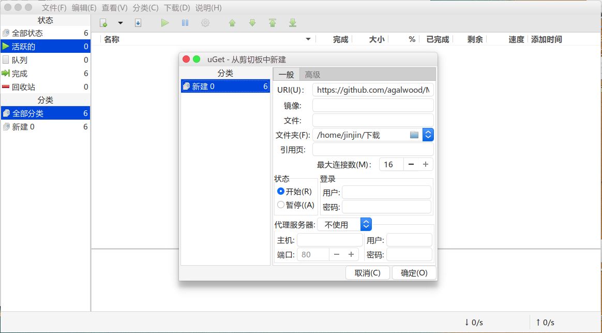Open the 分类(C) menu
Screen dimensions: 602x333
click(145, 8)
